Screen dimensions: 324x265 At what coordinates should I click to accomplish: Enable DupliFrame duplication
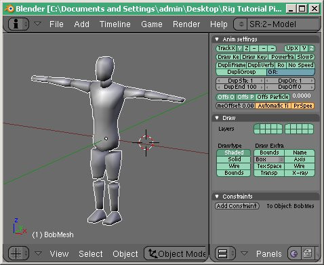(x=231, y=65)
